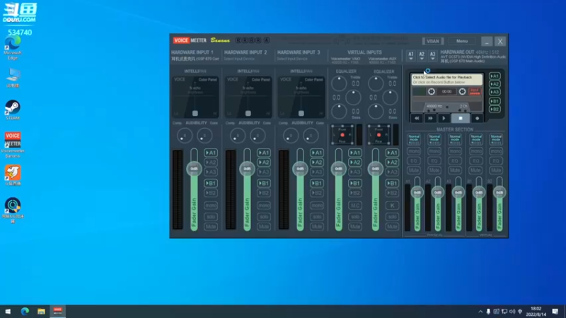Click the B2 master bus fader knob
Screen dimensions: 566x318
(499, 192)
